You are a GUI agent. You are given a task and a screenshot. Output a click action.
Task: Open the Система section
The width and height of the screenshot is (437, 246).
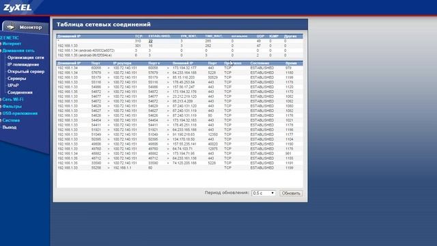tap(11, 120)
